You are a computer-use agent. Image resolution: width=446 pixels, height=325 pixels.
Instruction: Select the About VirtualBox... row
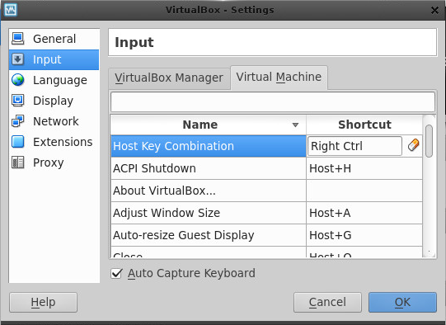pos(209,191)
